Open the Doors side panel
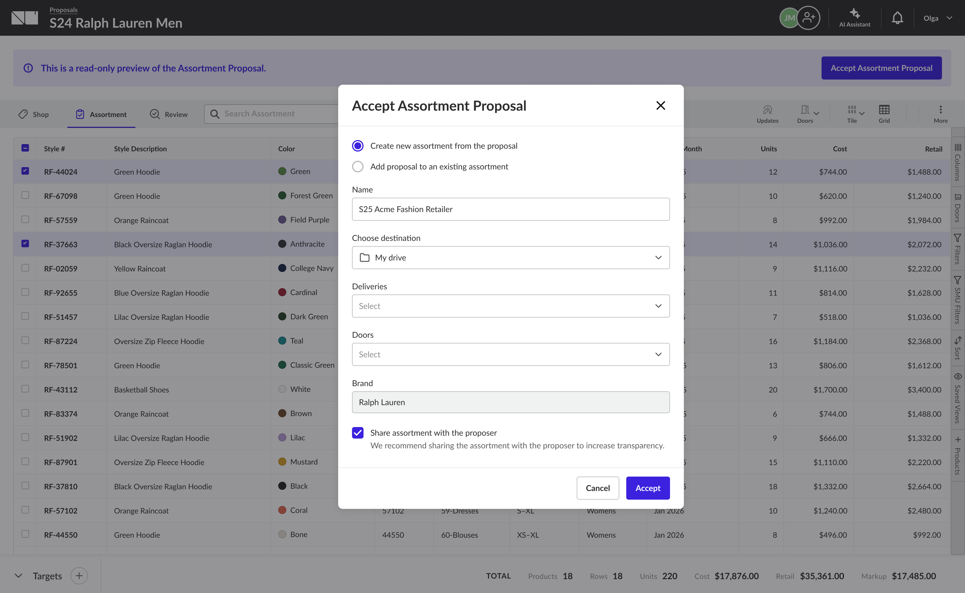 coord(958,208)
